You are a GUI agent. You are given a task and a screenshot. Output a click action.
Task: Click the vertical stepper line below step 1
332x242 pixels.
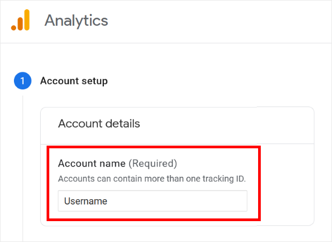click(x=22, y=161)
